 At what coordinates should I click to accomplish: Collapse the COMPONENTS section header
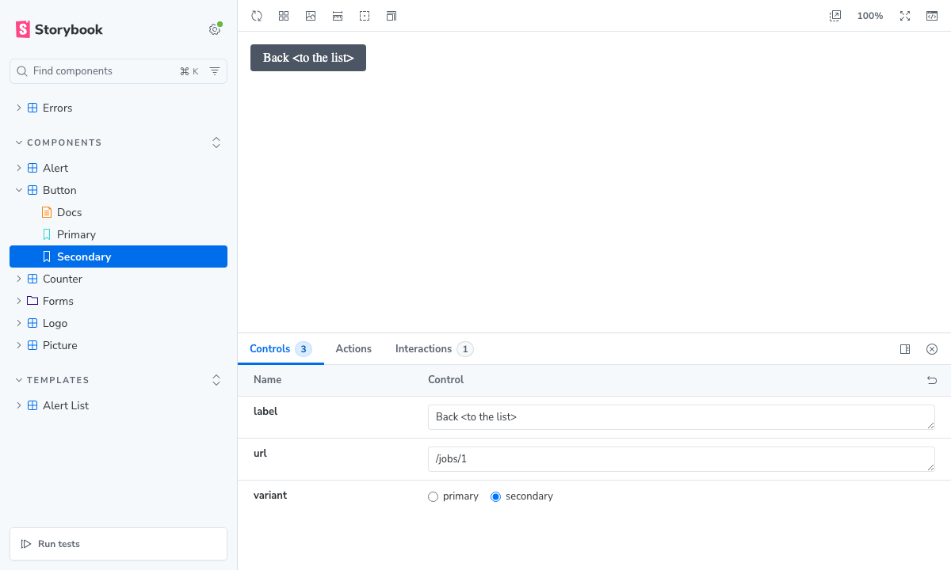(x=59, y=142)
